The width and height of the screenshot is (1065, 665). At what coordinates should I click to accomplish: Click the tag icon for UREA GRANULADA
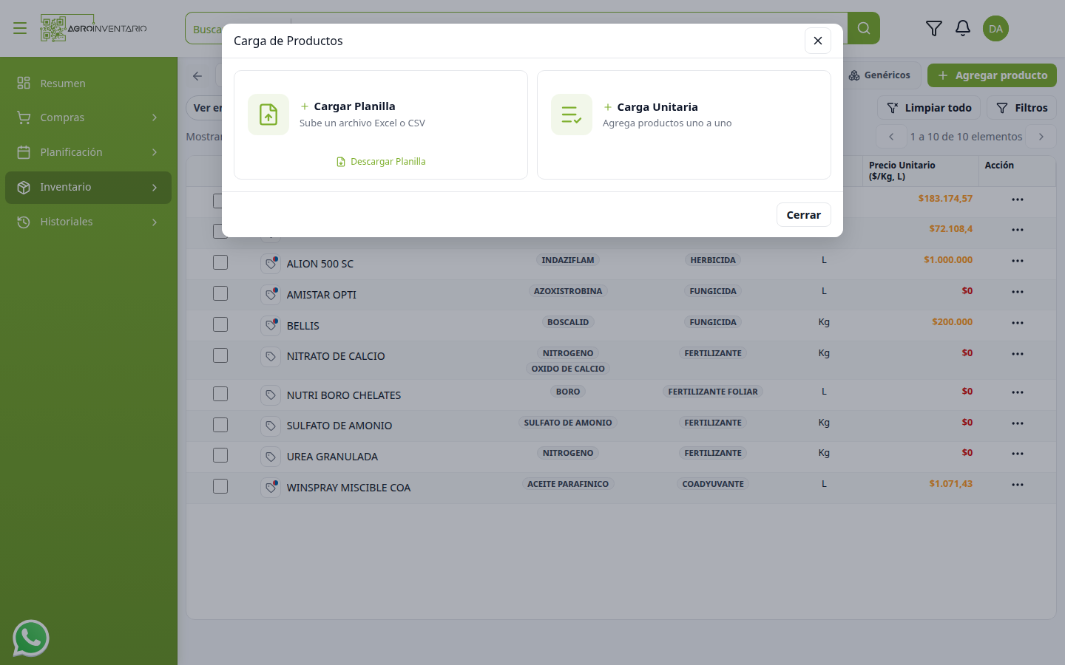click(x=271, y=457)
